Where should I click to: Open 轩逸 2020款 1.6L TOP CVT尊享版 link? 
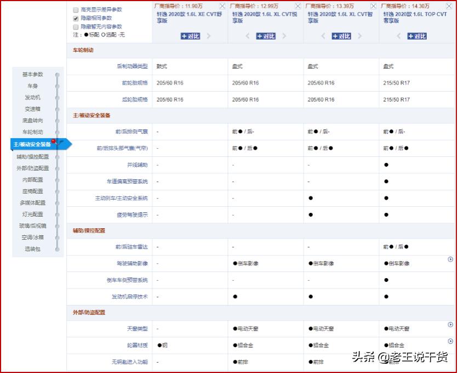click(414, 18)
